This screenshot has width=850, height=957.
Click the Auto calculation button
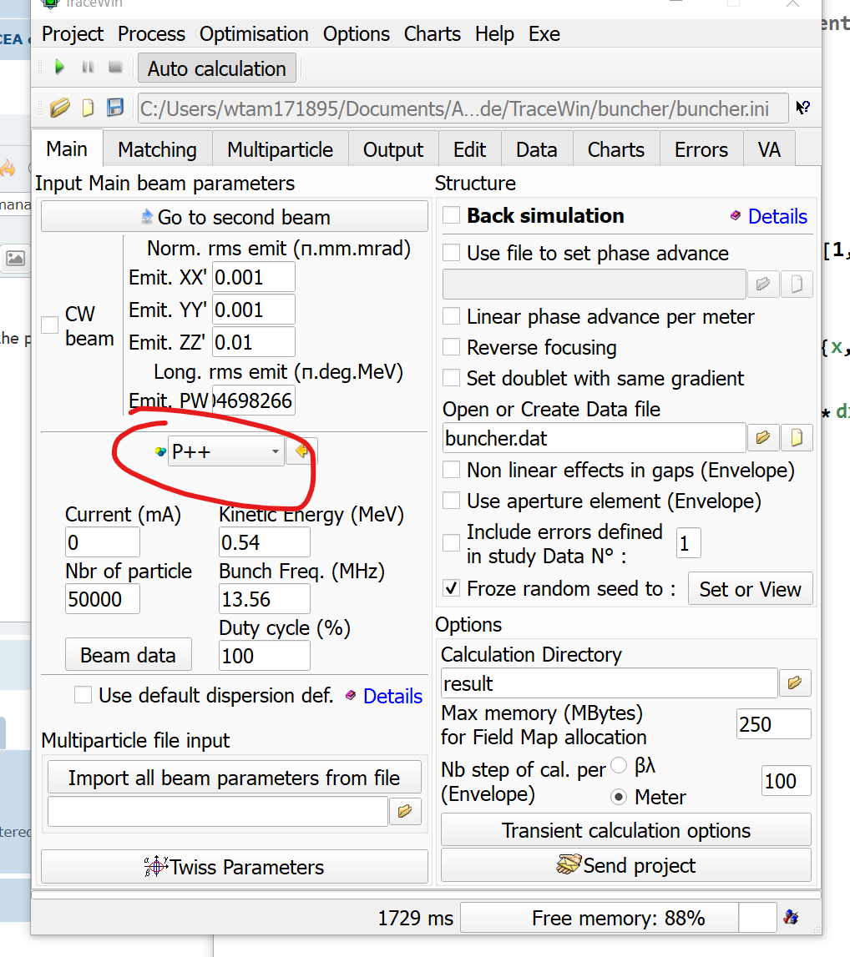pyautogui.click(x=217, y=68)
